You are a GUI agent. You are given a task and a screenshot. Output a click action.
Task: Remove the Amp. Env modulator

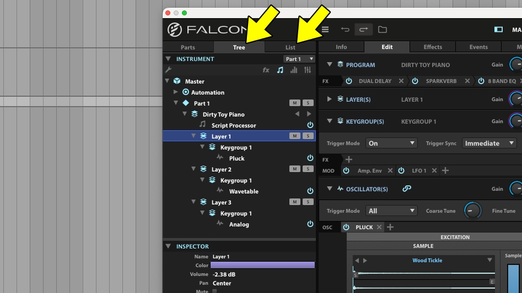click(390, 170)
